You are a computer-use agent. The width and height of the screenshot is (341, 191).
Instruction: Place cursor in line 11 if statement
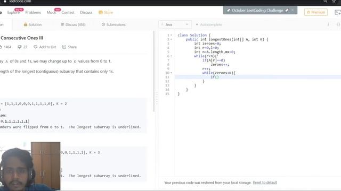[214, 77]
